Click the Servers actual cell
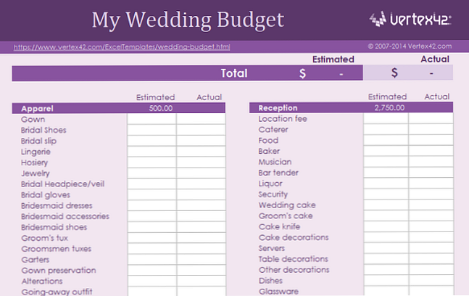This screenshot has height=296, width=469. coord(431,248)
